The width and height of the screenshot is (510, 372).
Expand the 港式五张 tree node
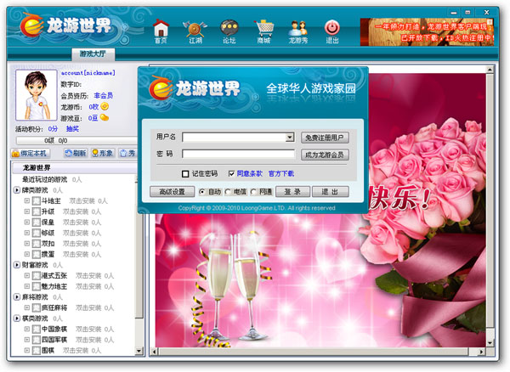click(27, 275)
